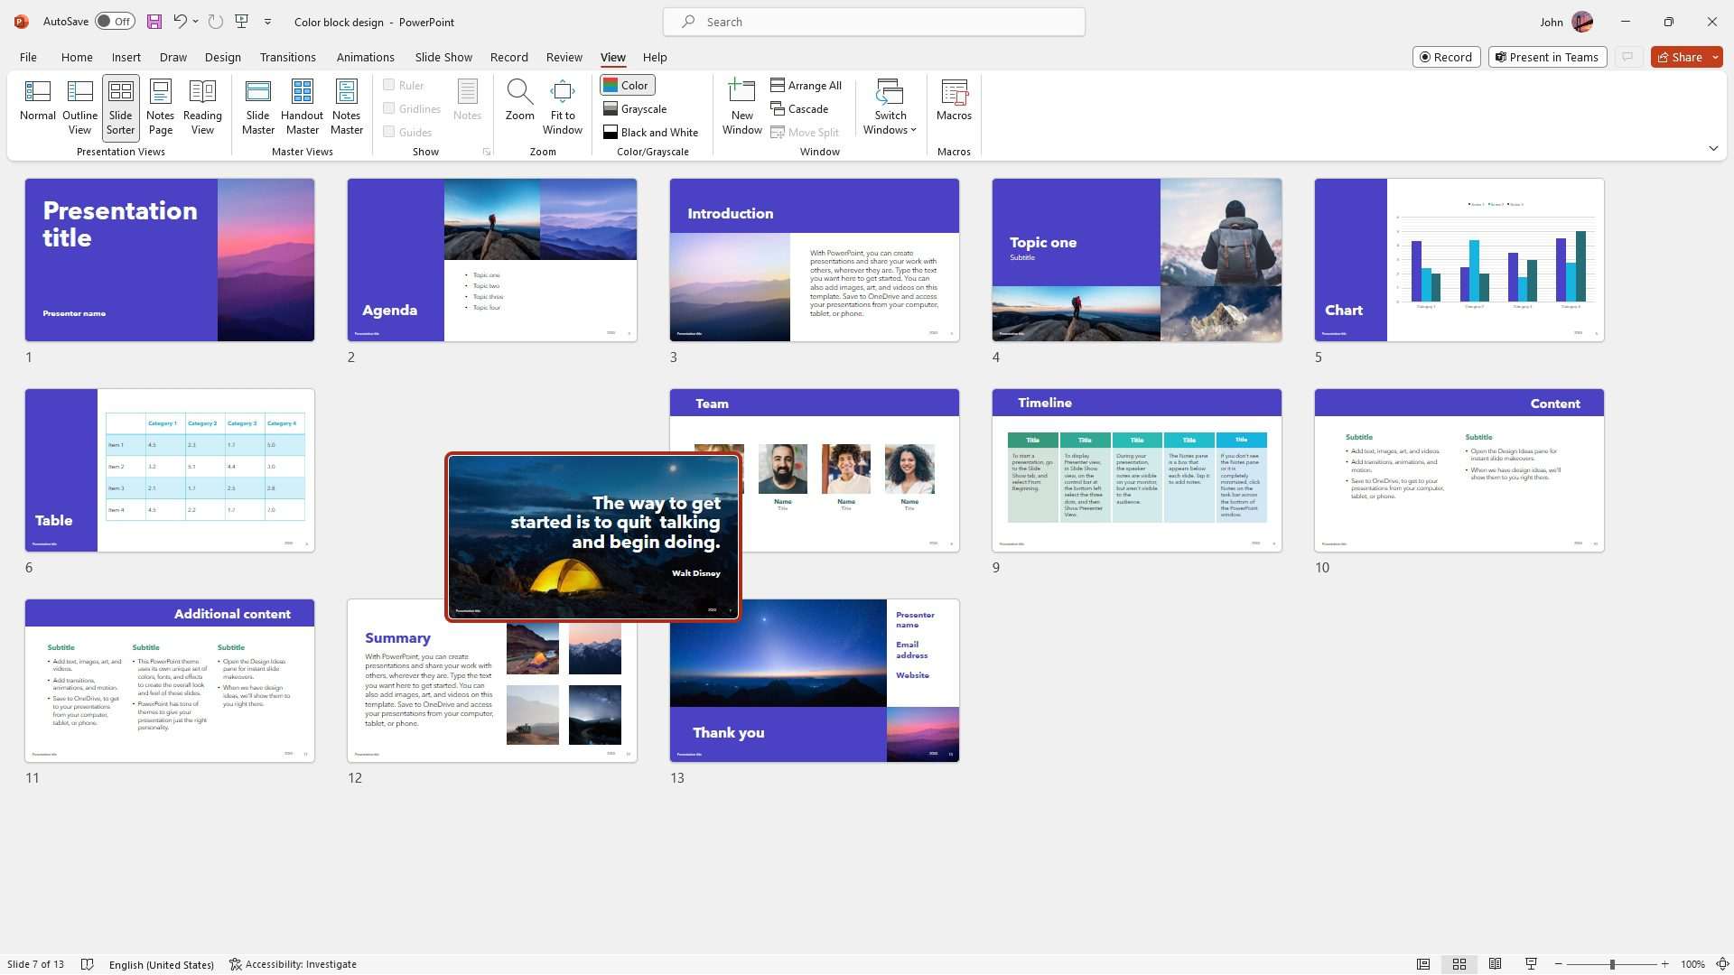Switch to Normal view
1734x975 pixels.
(38, 106)
